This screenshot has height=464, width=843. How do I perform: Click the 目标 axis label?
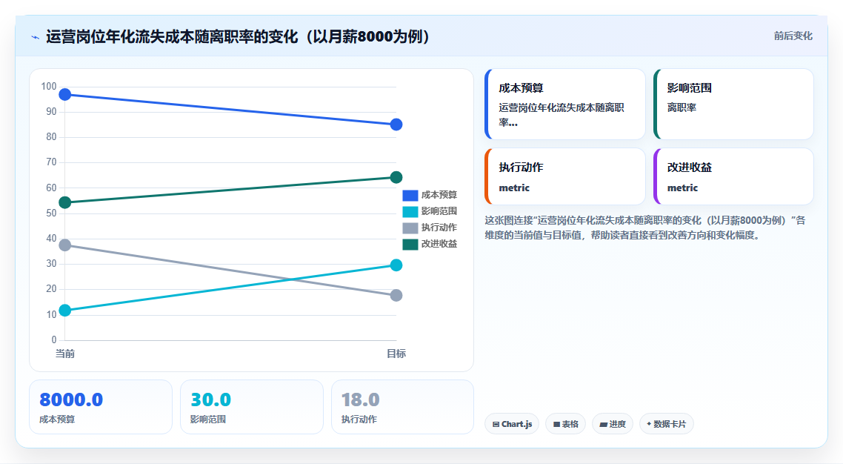(x=396, y=354)
